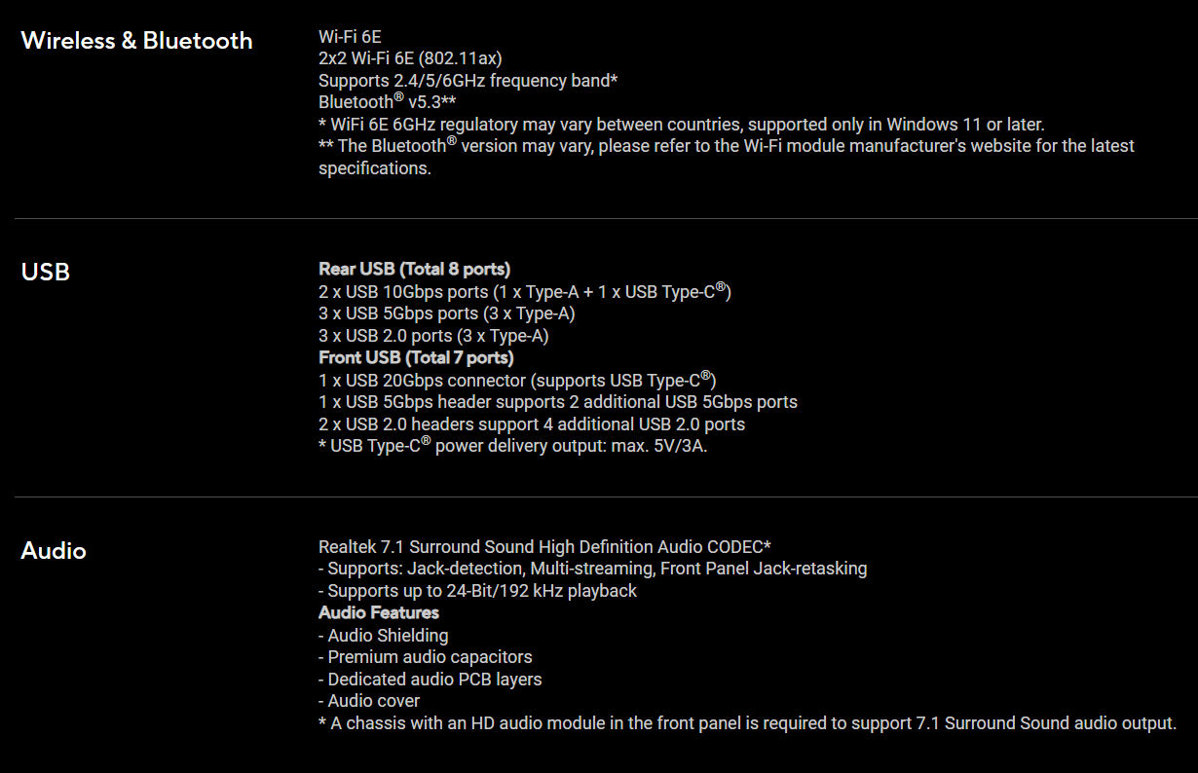Click the 24-Bit/192 kHz playback line
Viewport: 1198px width, 773px height.
(x=477, y=591)
